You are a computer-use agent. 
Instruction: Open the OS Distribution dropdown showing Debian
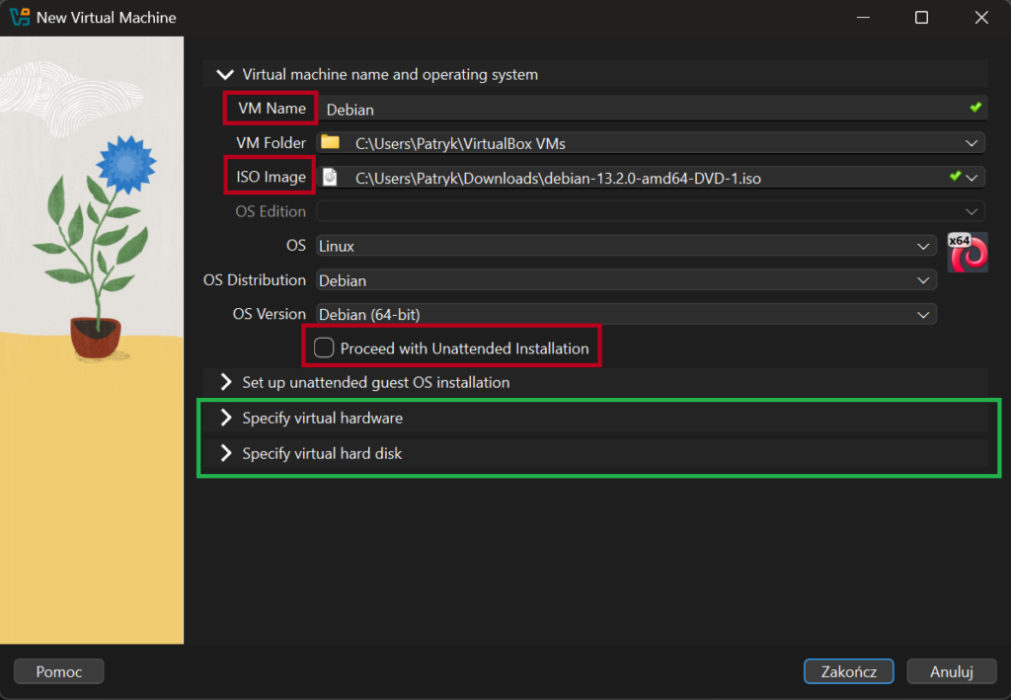click(x=626, y=280)
